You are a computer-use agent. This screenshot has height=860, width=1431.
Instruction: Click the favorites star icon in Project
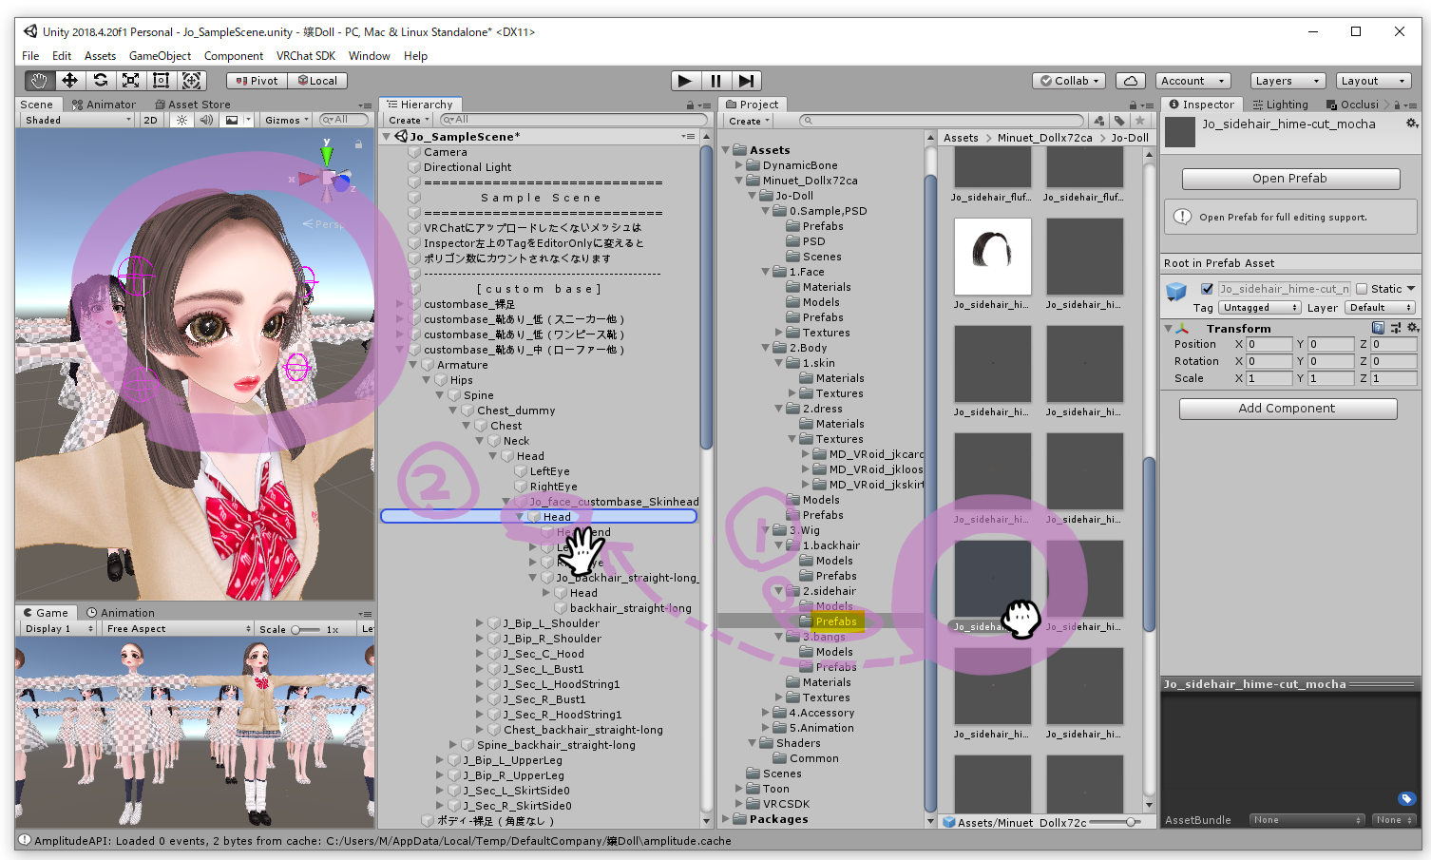tap(1140, 121)
